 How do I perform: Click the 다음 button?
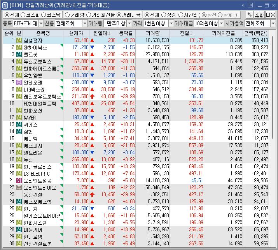pyautogui.click(x=270, y=15)
